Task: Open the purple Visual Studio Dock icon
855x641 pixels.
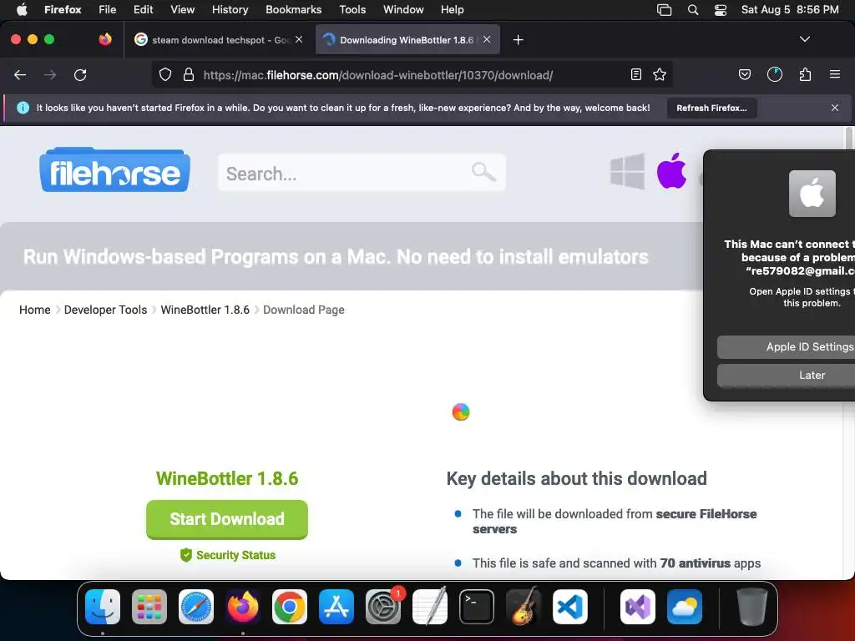Action: click(x=638, y=607)
